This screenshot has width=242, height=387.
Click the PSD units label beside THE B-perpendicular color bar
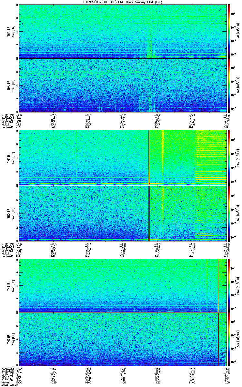[237, 285]
